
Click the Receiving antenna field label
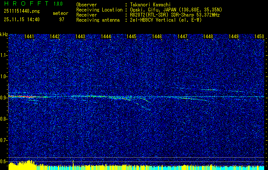[98, 20]
